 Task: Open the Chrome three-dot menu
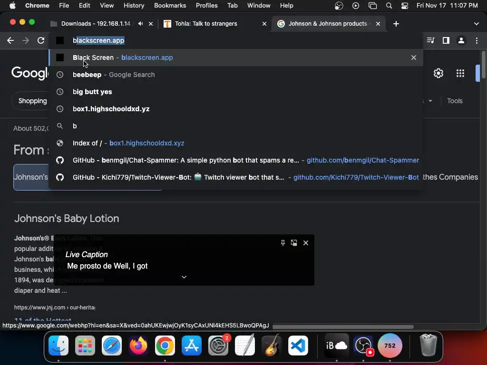point(477,40)
